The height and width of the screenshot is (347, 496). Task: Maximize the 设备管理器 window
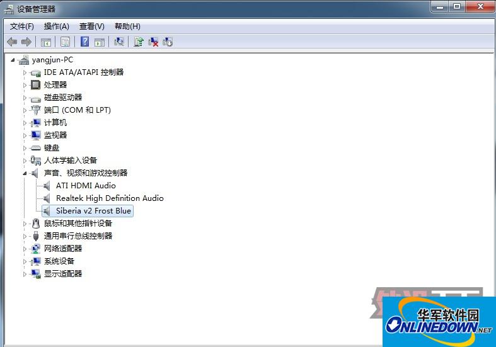pyautogui.click(x=457, y=6)
